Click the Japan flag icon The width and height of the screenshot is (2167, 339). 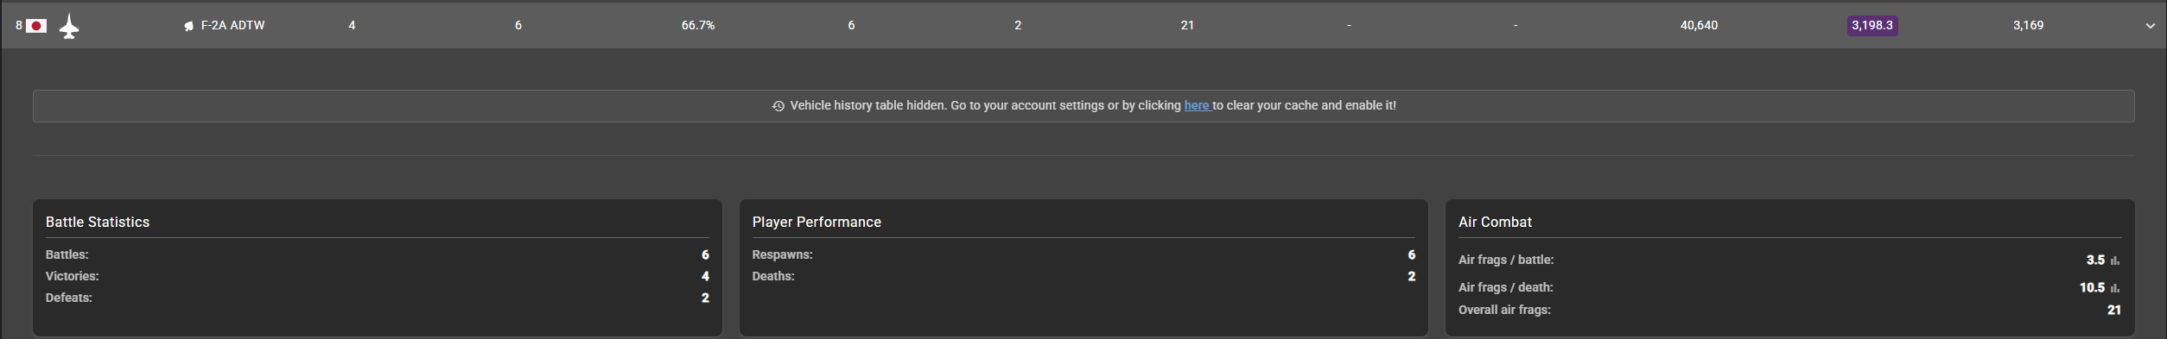pos(35,26)
